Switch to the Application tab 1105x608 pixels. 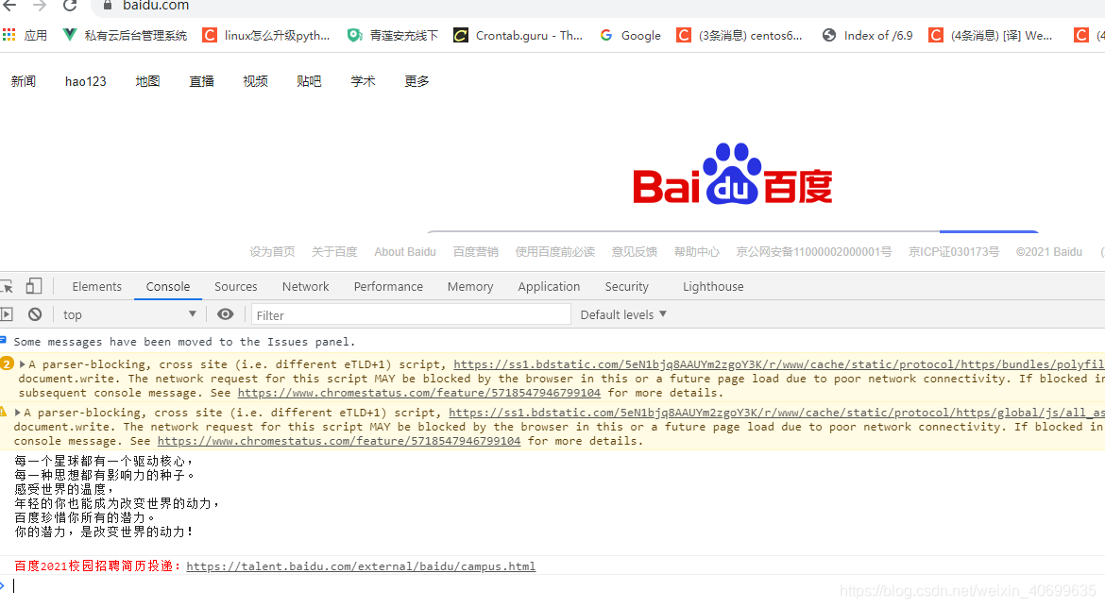549,287
